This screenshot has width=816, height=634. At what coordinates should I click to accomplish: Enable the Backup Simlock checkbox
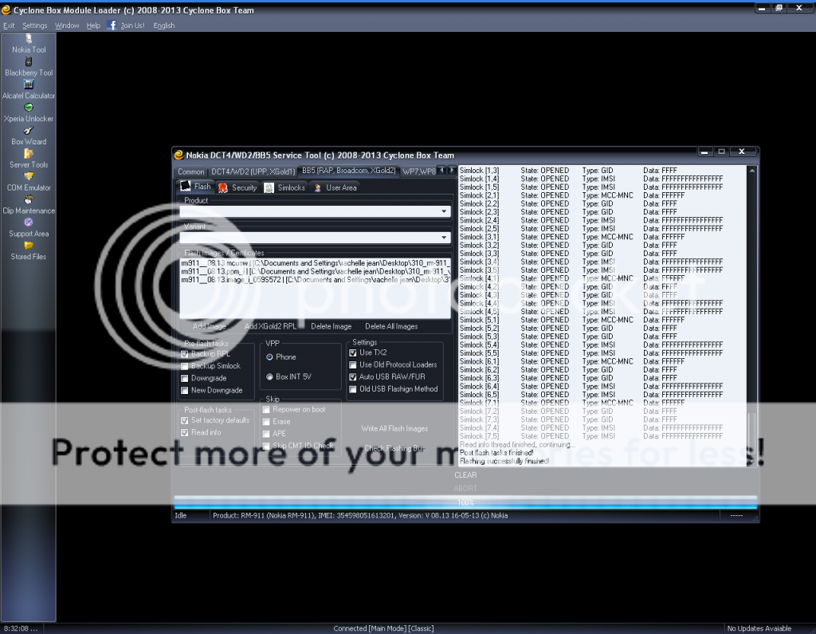(x=185, y=366)
